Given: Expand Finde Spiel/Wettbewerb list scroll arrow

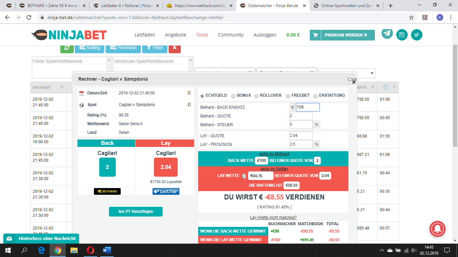Looking at the screenshot, I should click(109, 60).
